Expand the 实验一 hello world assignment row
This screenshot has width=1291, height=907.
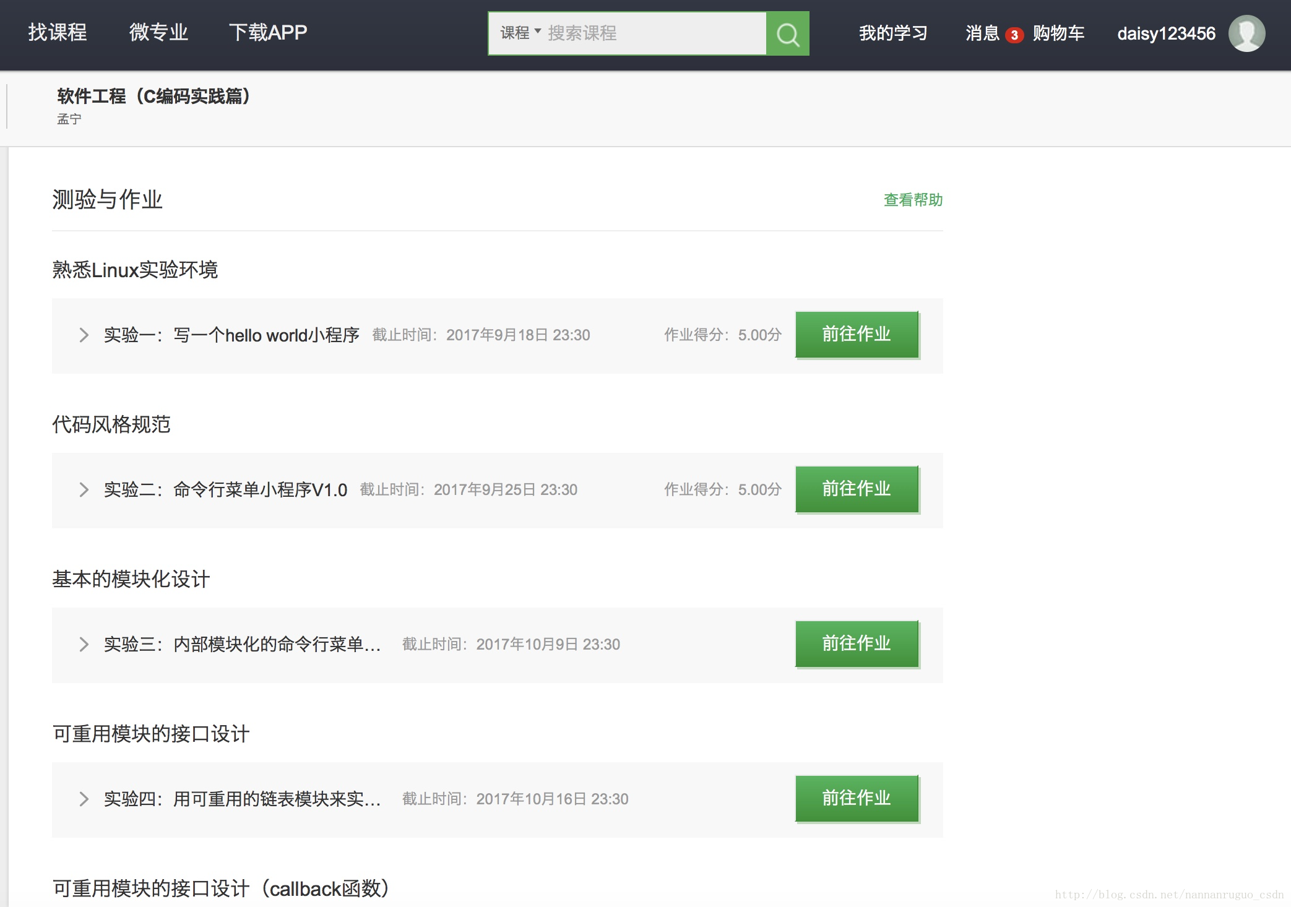point(84,335)
